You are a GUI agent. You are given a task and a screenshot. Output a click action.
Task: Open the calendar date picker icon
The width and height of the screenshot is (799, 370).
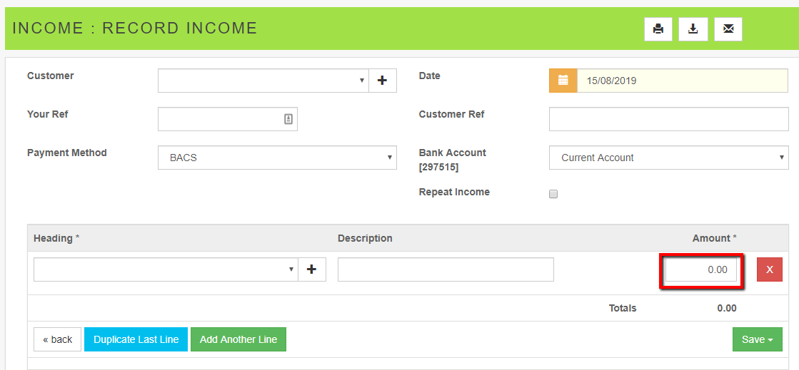pyautogui.click(x=563, y=81)
